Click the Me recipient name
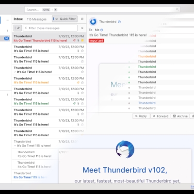The height and width of the screenshot is (194, 194). tap(97, 30)
